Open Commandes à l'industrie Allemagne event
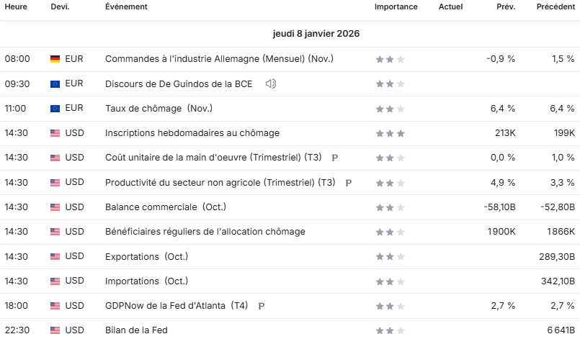The width and height of the screenshot is (580, 339). tap(219, 59)
